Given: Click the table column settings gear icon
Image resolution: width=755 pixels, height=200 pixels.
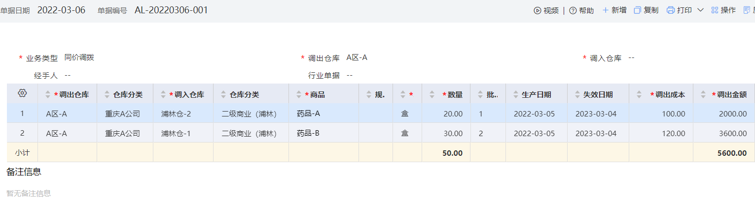Looking at the screenshot, I should (x=22, y=93).
